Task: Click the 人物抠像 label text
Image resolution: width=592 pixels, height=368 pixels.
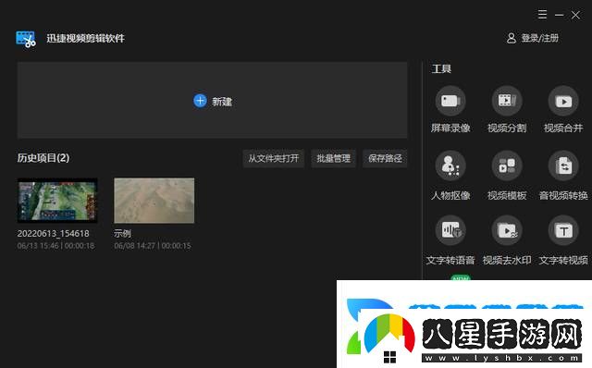Action: 450,195
